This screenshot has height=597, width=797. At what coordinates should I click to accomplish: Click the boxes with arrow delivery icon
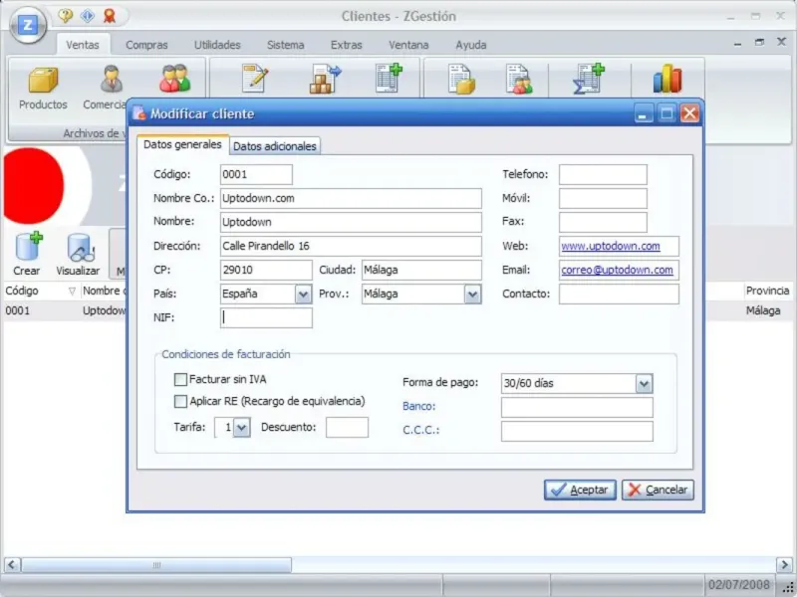[326, 79]
